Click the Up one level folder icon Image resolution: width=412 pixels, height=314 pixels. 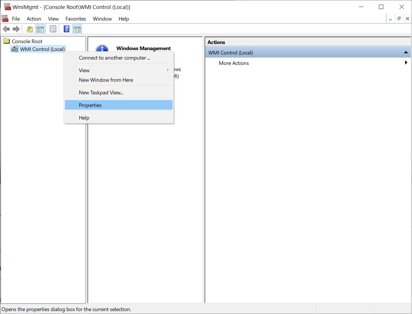[30, 29]
